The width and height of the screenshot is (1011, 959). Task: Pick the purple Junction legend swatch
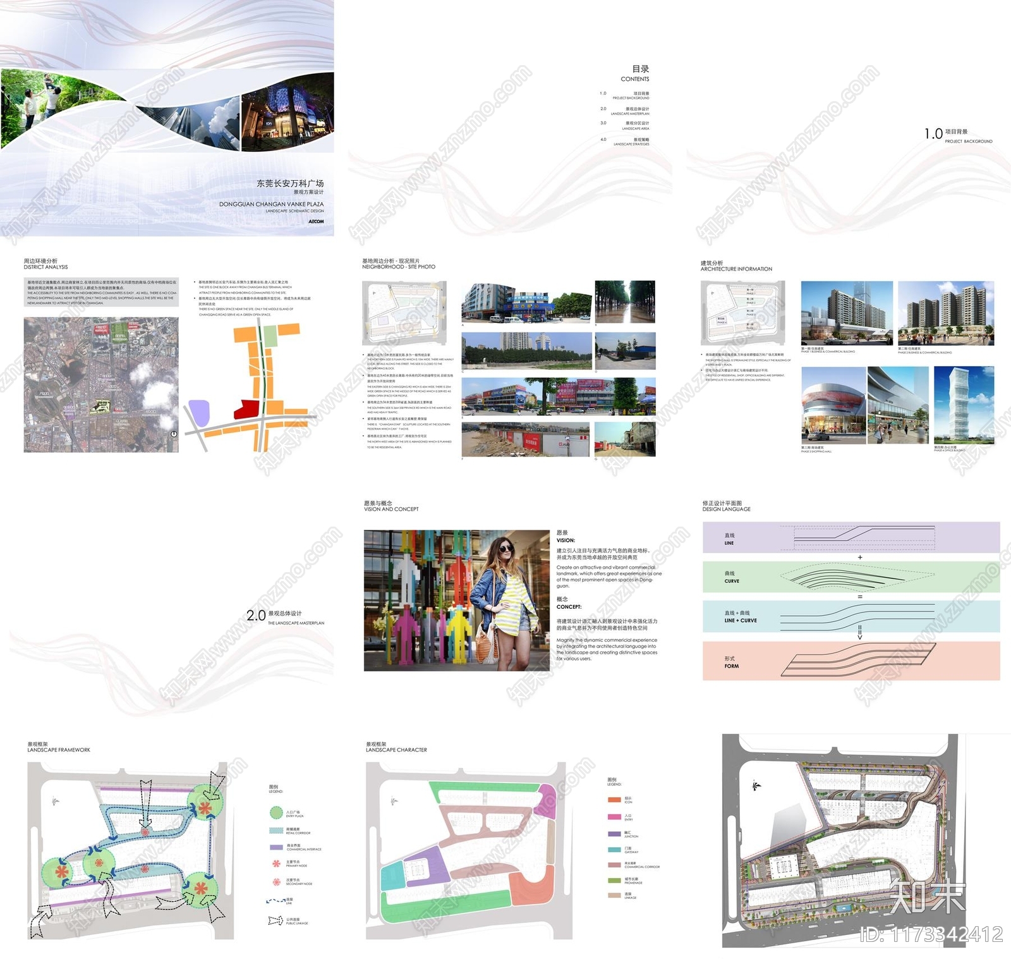pos(614,834)
